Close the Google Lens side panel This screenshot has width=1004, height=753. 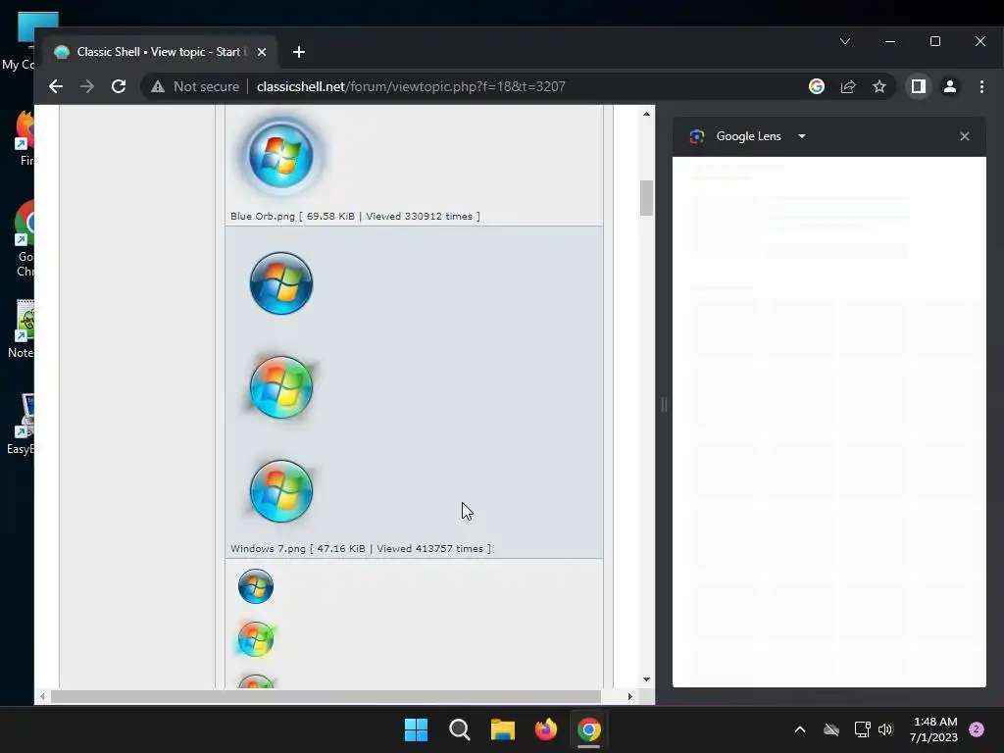pyautogui.click(x=965, y=135)
